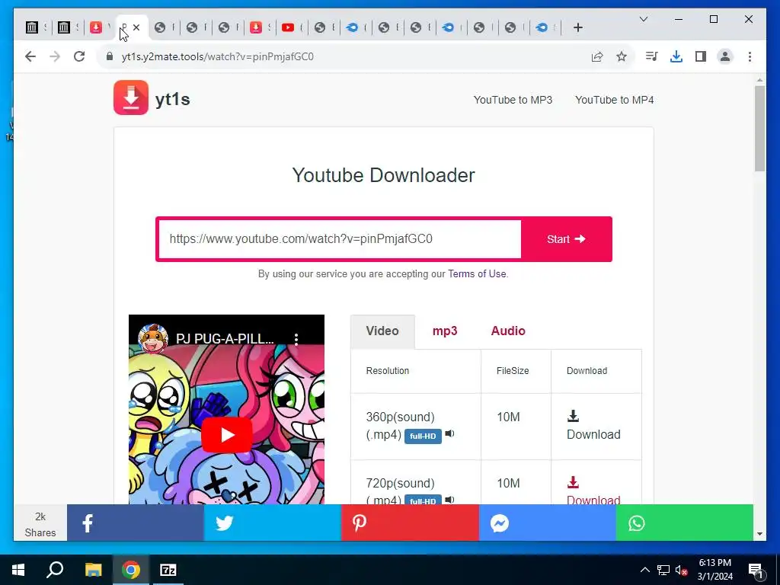
Task: Open File Explorer from taskbar
Action: point(93,570)
